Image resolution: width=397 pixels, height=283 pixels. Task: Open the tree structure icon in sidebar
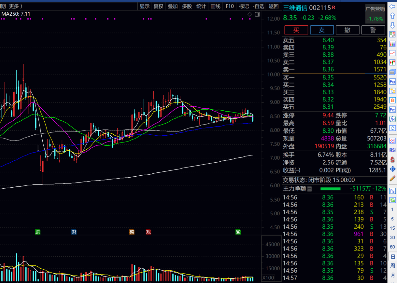click(x=392, y=91)
